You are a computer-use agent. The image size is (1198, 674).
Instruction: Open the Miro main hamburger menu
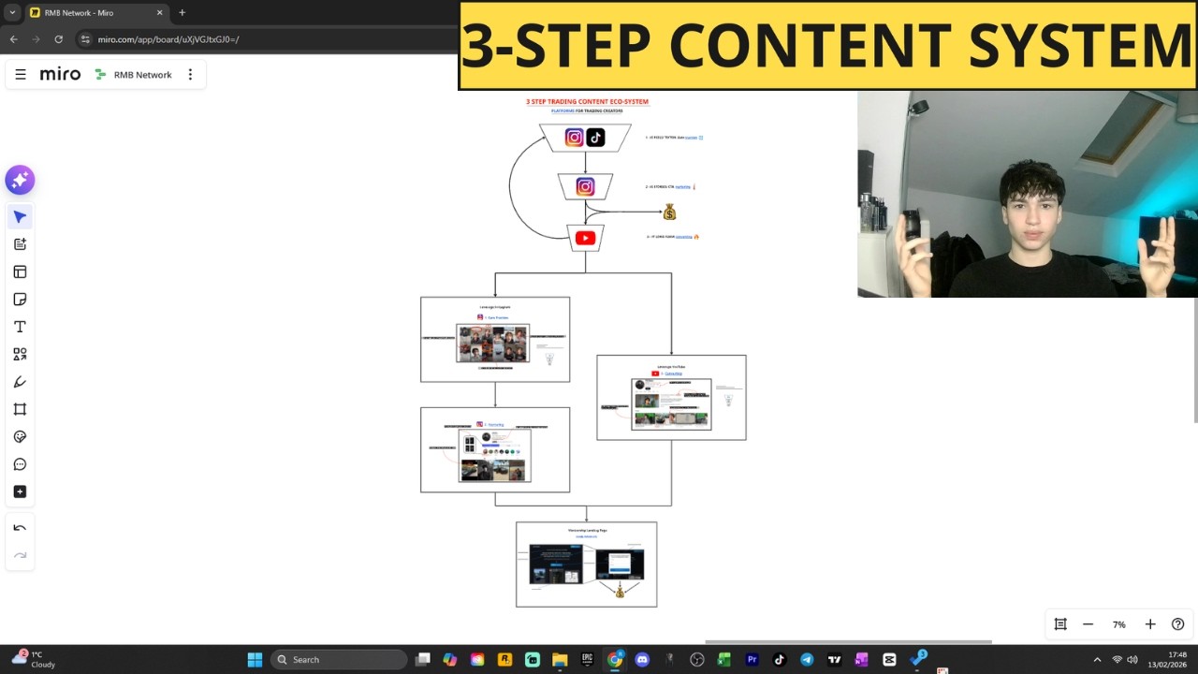point(21,75)
